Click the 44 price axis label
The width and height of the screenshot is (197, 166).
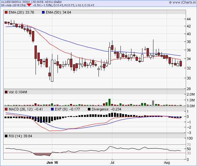tap(189, 19)
